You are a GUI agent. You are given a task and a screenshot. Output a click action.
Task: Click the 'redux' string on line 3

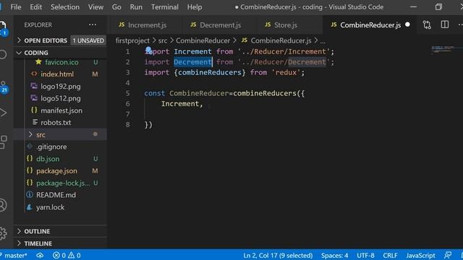point(286,72)
